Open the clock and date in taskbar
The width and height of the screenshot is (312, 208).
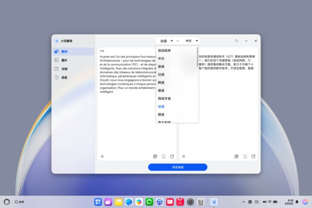[x=289, y=202]
